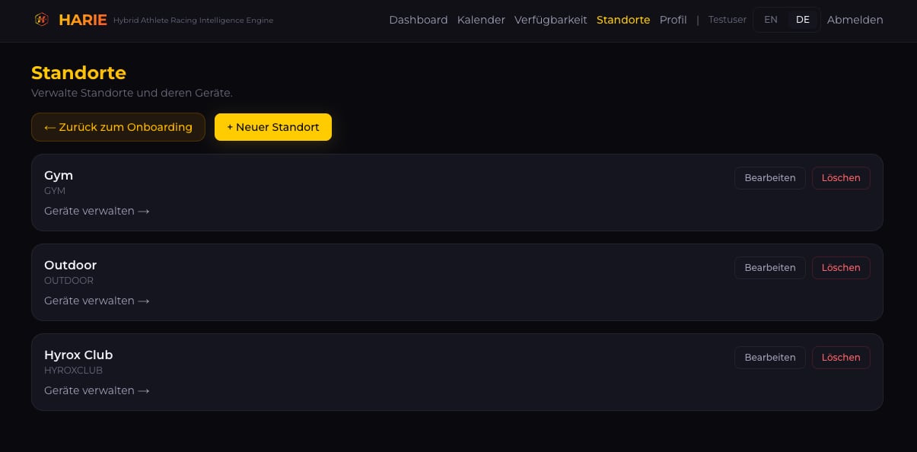Click the HARIE flame logo icon
Viewport: 917px width, 452px height.
click(x=43, y=20)
